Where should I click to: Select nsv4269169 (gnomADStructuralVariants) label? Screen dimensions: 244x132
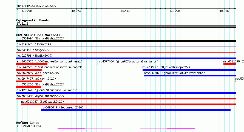pos(174,73)
